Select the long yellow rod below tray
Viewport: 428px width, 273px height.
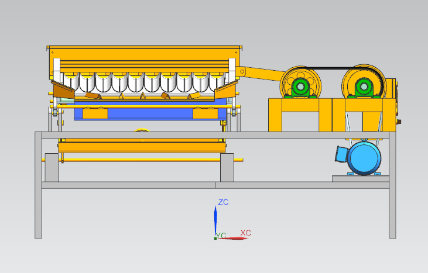142,160
